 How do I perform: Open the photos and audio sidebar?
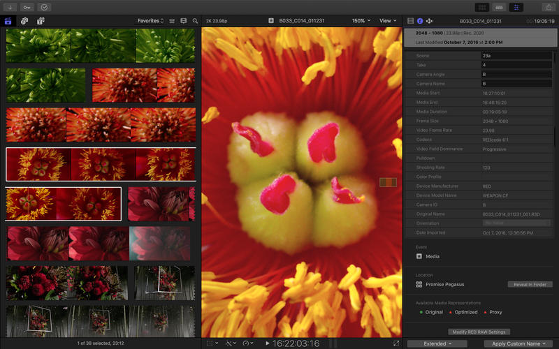(x=25, y=21)
